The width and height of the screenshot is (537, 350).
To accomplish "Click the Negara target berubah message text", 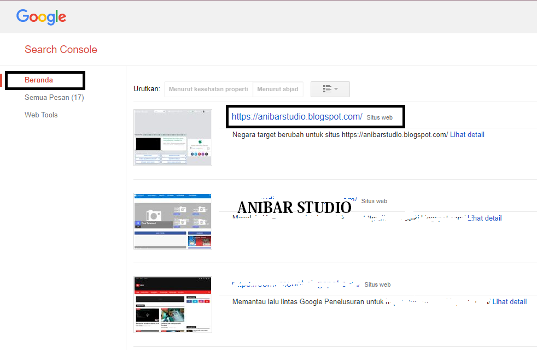I will pos(340,135).
